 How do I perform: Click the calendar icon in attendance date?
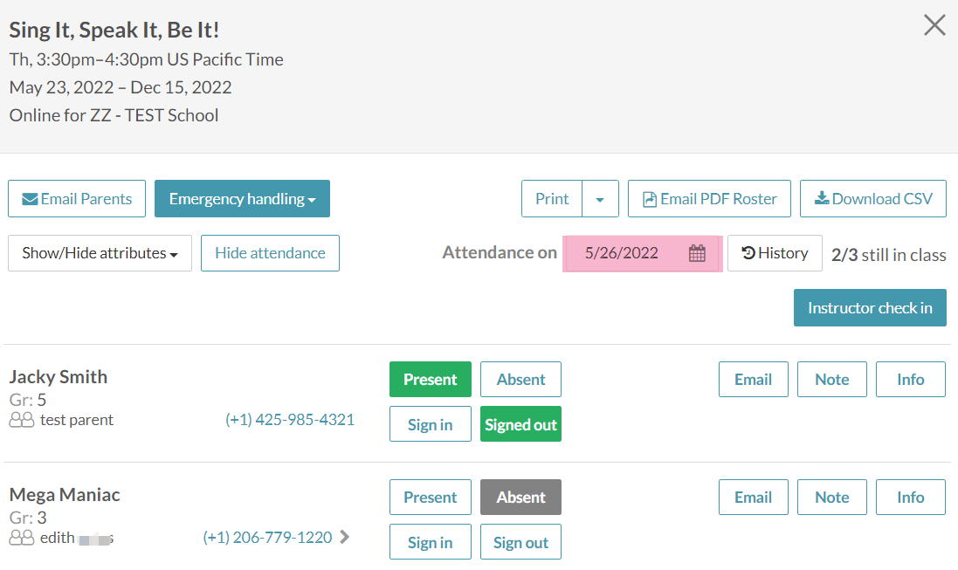[696, 253]
